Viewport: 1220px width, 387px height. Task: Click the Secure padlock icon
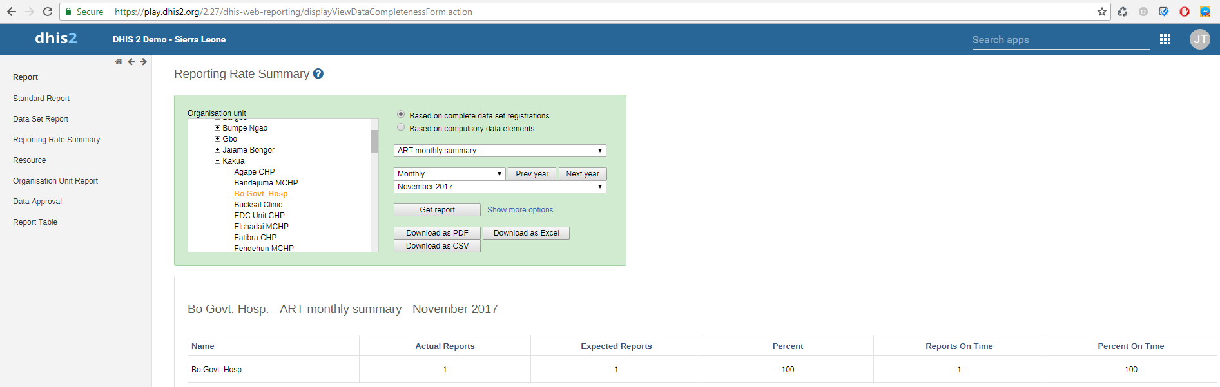click(x=68, y=12)
